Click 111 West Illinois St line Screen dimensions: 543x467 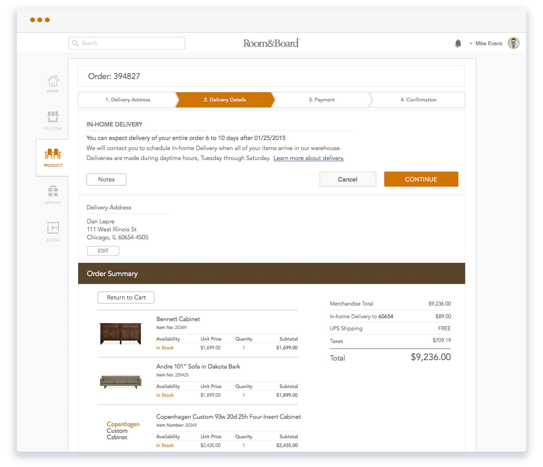(x=112, y=229)
